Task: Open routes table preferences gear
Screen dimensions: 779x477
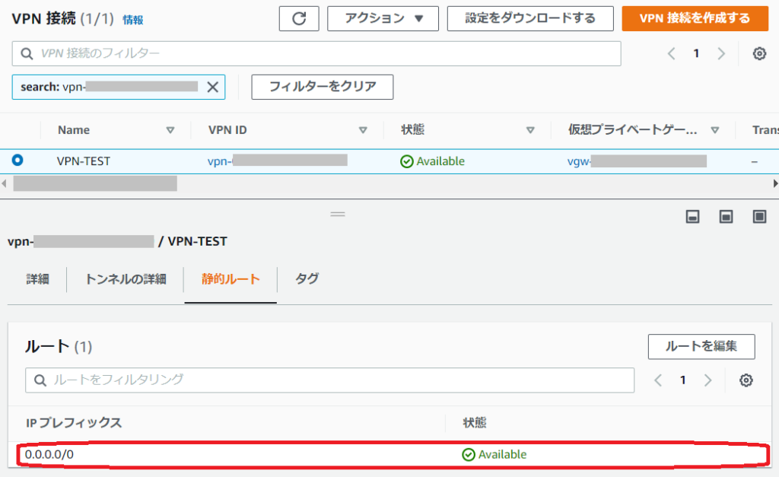Action: click(x=746, y=380)
